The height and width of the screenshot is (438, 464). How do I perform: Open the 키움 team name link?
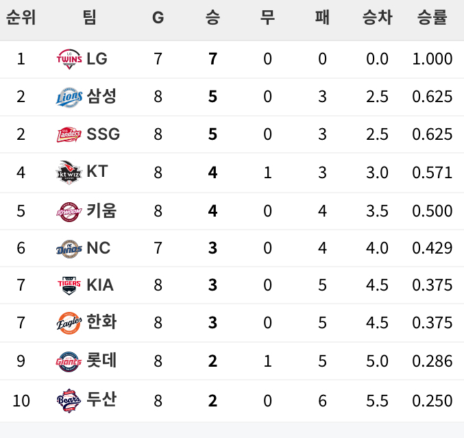[x=101, y=210]
